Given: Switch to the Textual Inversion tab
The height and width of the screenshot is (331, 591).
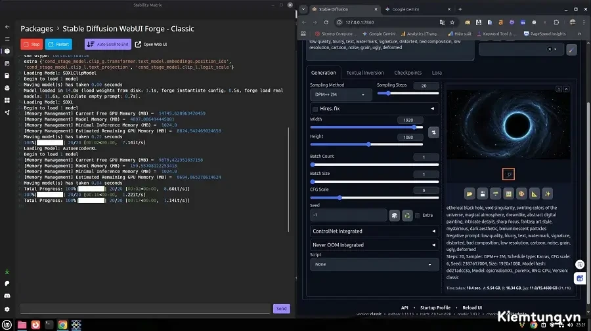Looking at the screenshot, I should [x=365, y=73].
